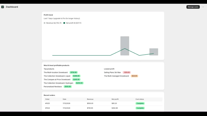Click the Revenue $4,750.70 legend label

tap(54, 23)
